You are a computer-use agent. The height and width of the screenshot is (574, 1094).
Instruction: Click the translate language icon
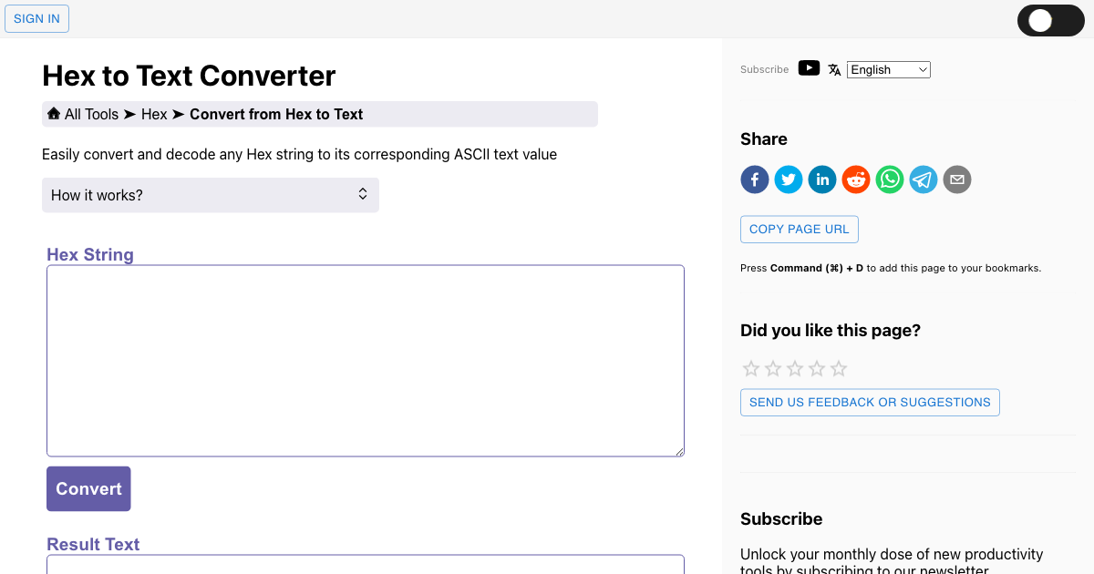(x=834, y=68)
